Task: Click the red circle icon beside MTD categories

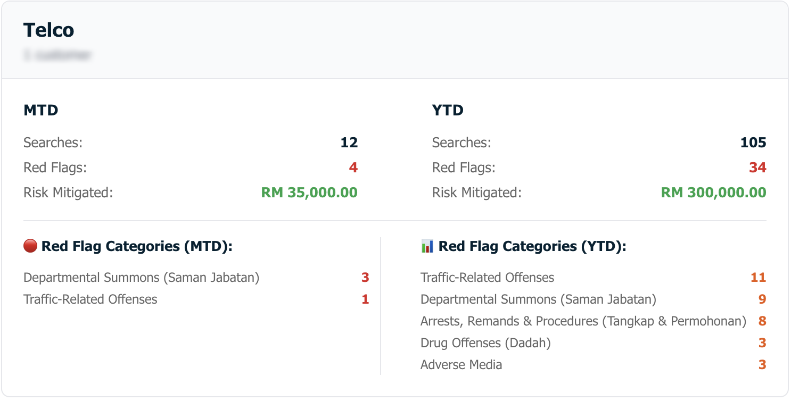Action: click(30, 246)
